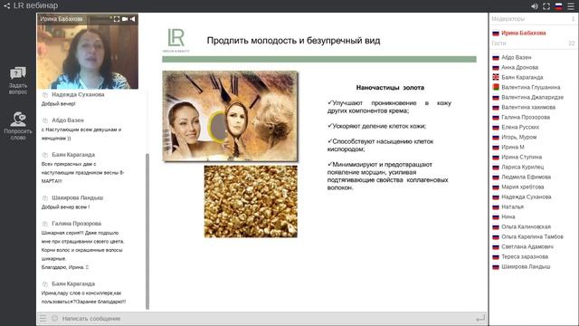Expand presenter video to fullscreen
The image size is (579, 326).
click(x=117, y=19)
